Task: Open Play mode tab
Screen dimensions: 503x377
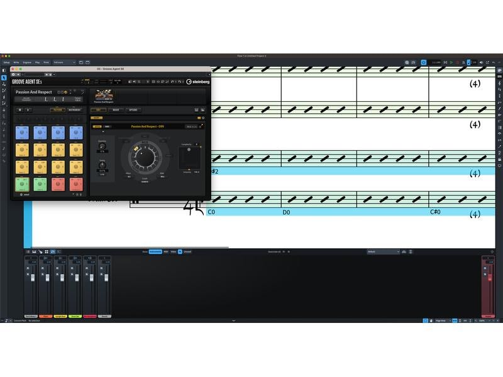Action: tap(38, 62)
